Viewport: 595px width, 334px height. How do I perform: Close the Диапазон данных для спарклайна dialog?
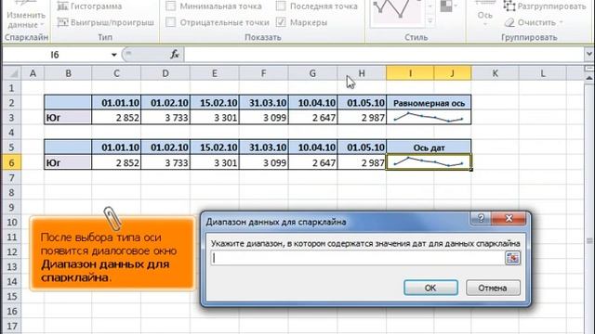(x=509, y=218)
